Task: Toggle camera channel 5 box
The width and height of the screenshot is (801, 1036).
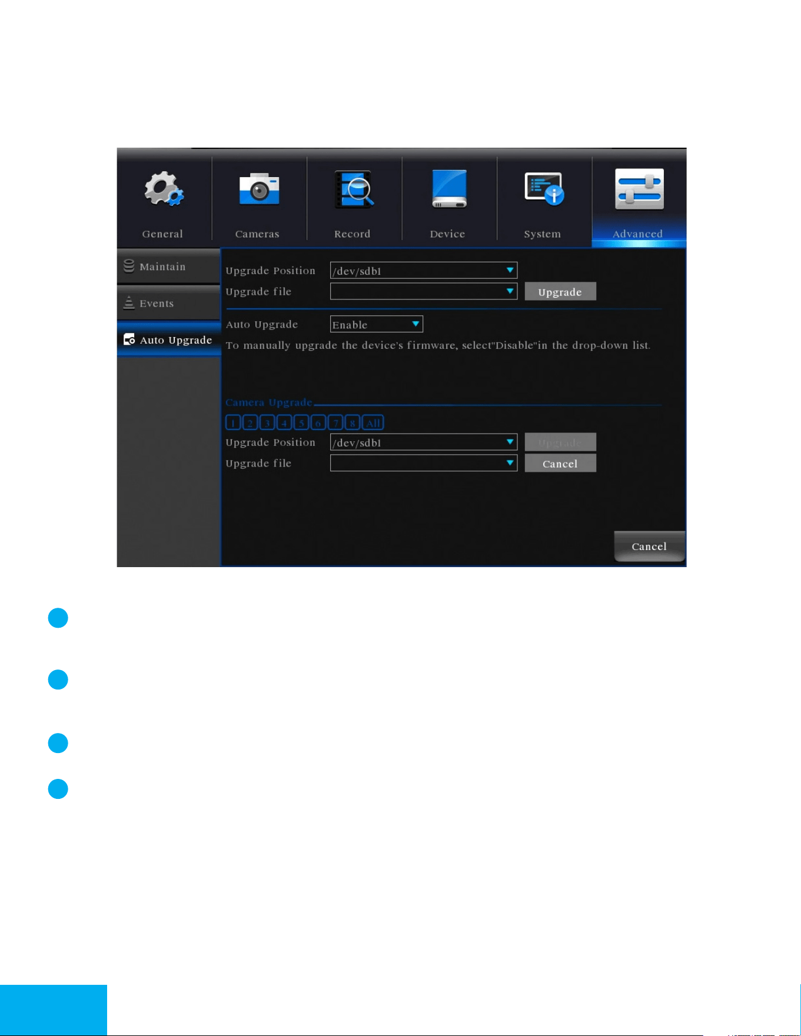Action: (301, 423)
